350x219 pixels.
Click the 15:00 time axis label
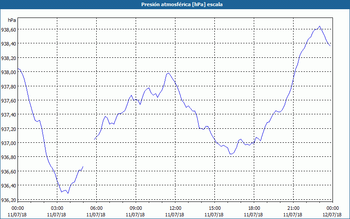point(214,208)
